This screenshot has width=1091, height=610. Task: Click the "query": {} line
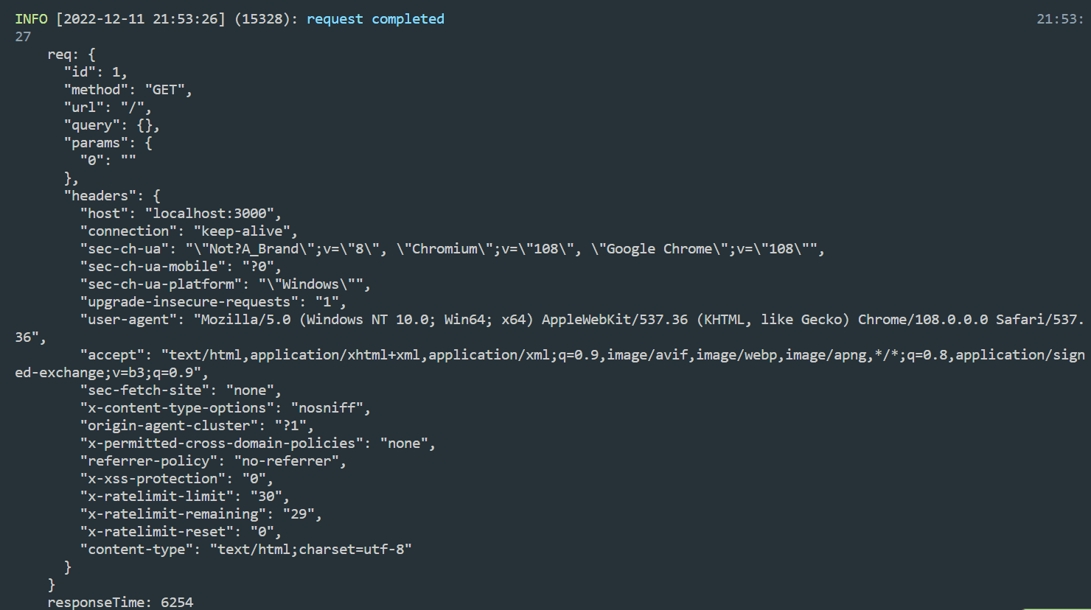coord(112,125)
